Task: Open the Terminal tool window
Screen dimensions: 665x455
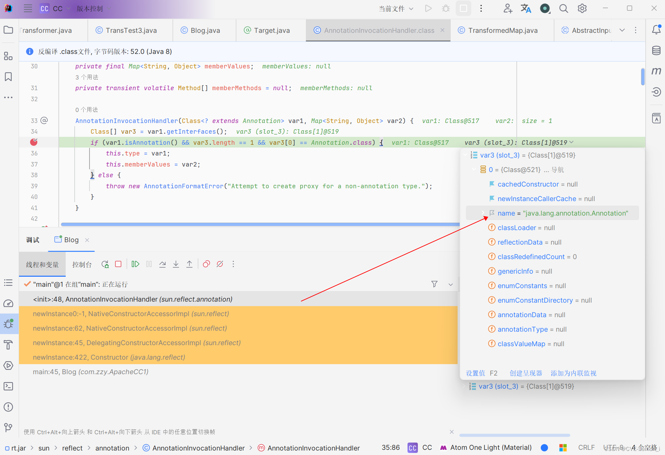Action: 8,386
